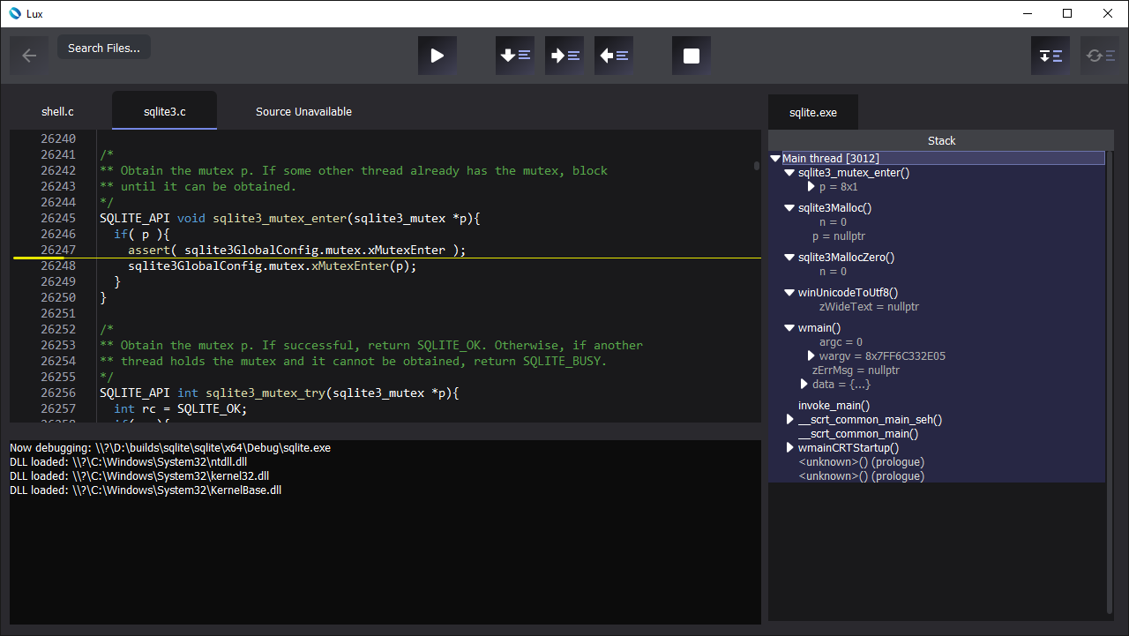The height and width of the screenshot is (636, 1129).
Task: Open the Source Unavailable tab
Action: 303,111
